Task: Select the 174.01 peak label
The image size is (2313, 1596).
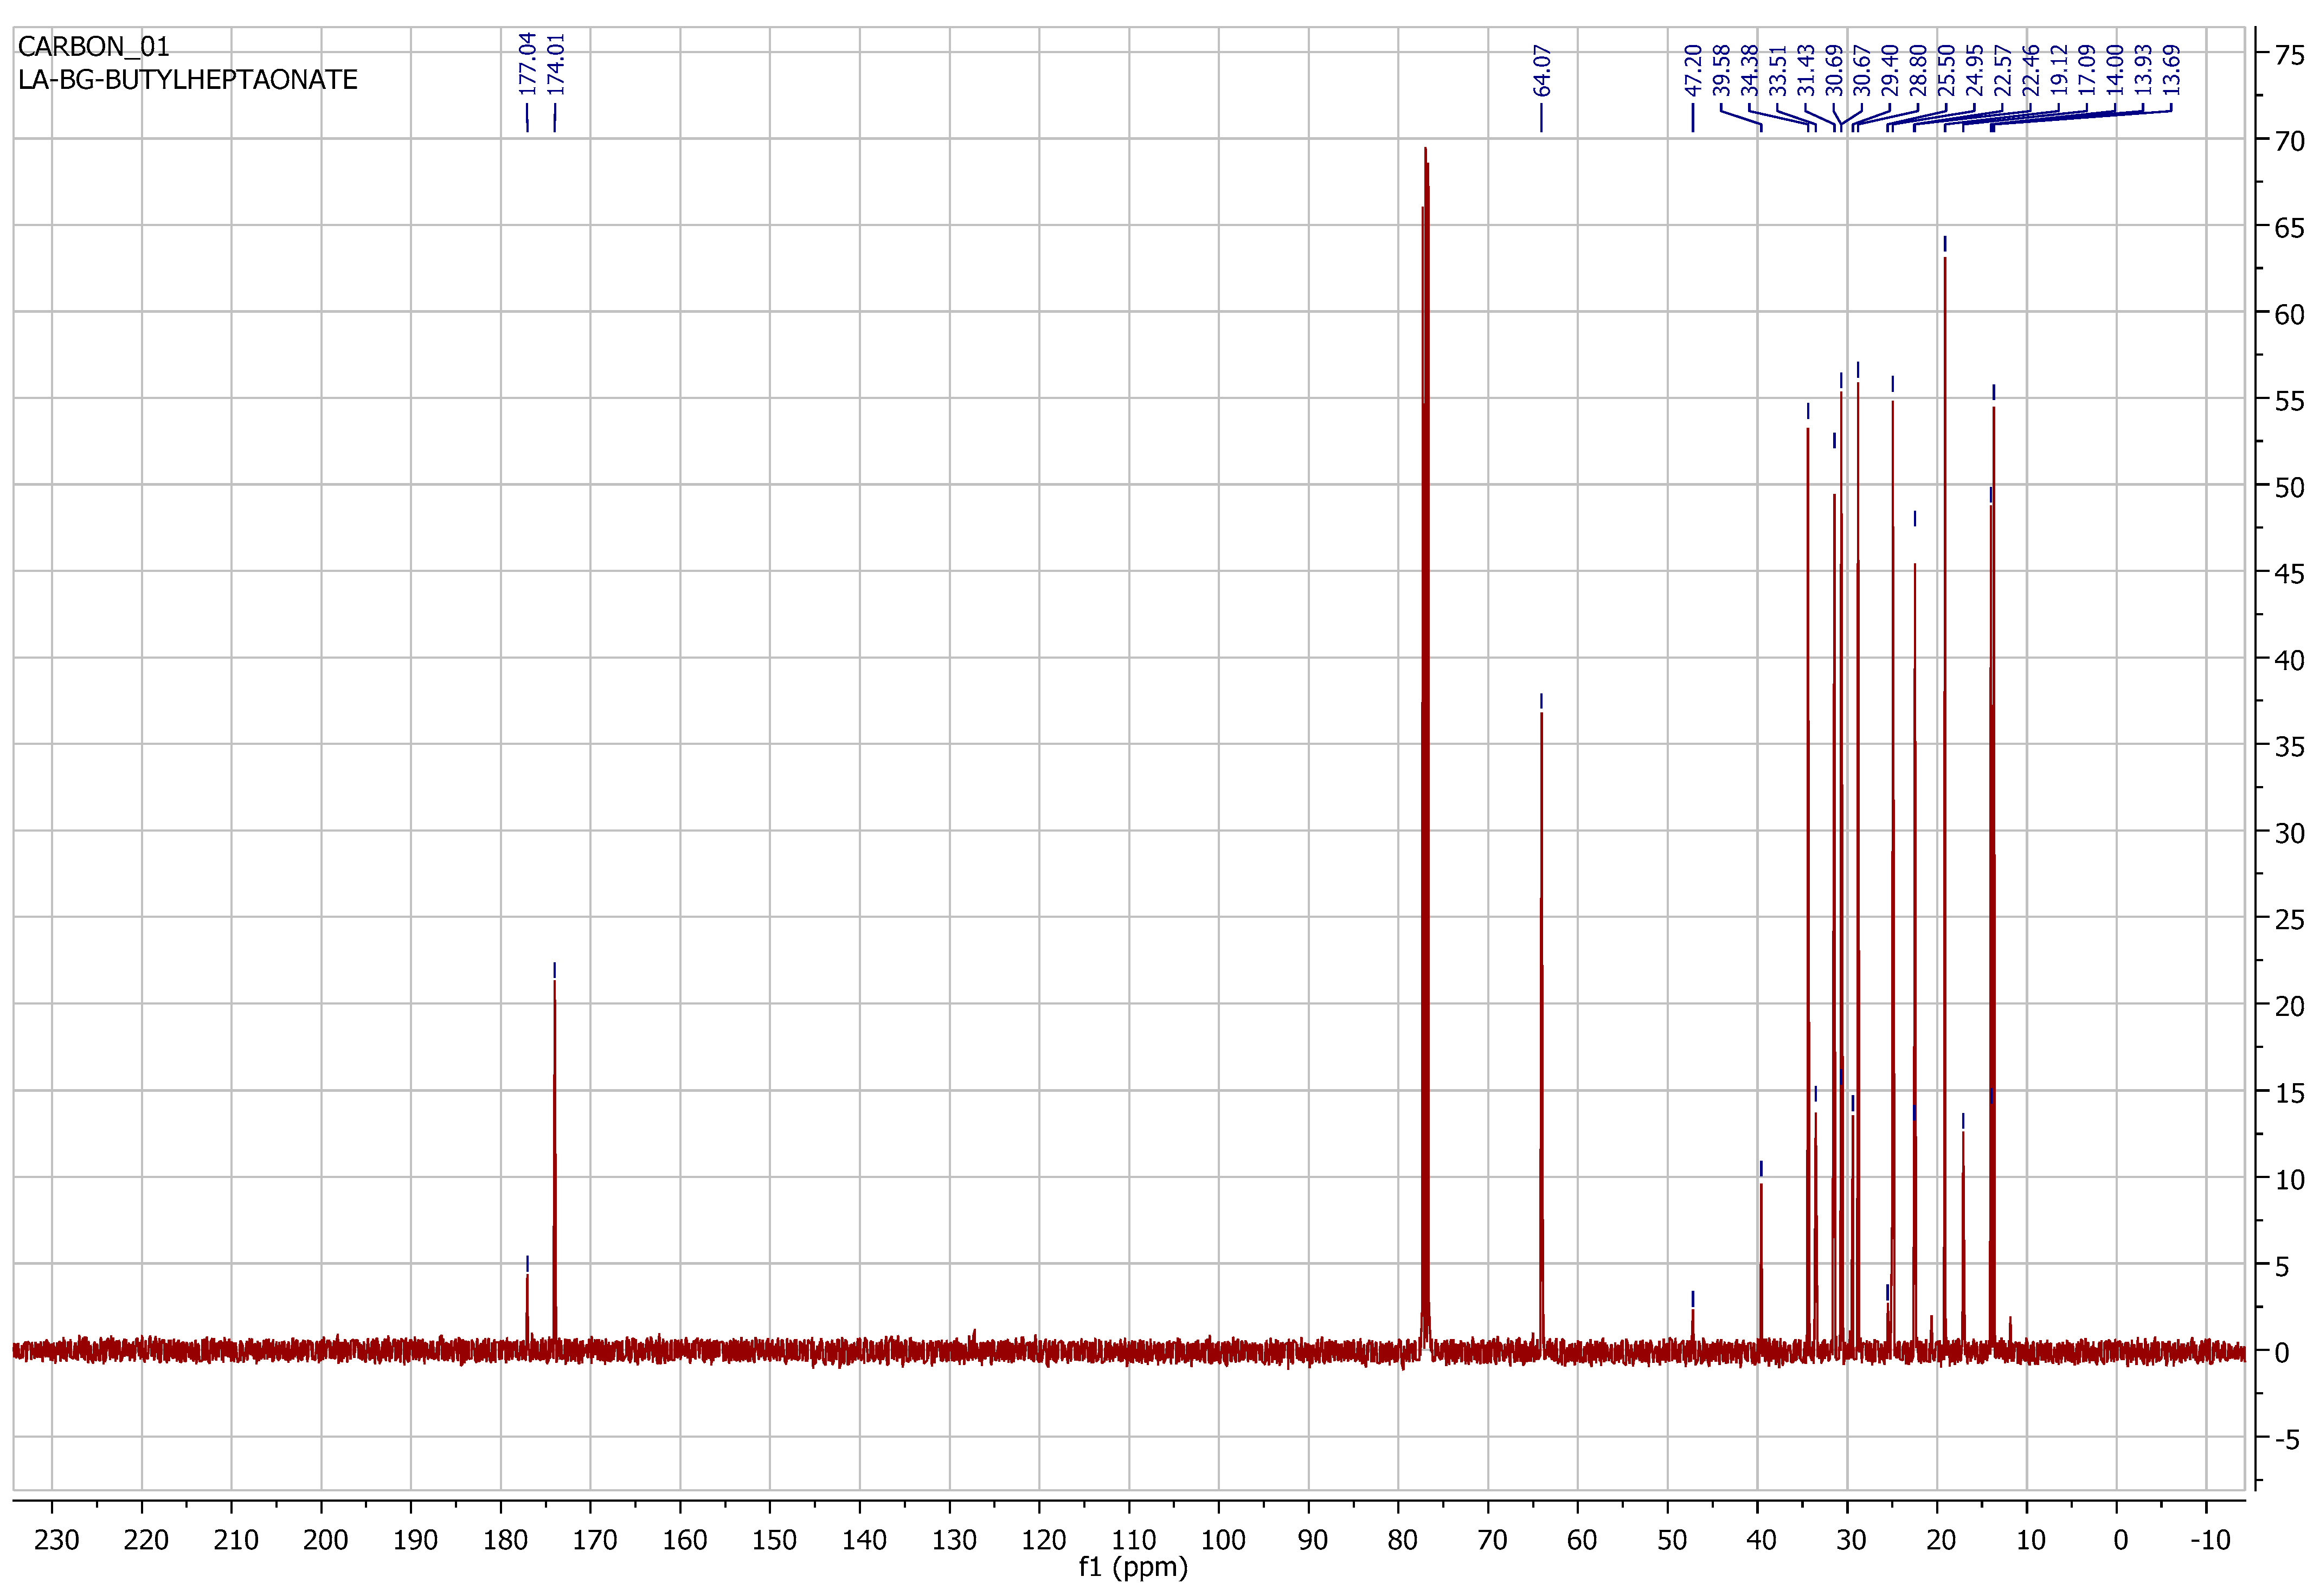Action: pos(555,64)
